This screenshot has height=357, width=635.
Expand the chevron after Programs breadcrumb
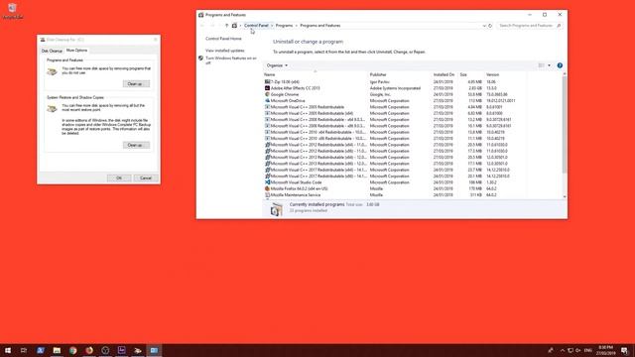coord(296,26)
